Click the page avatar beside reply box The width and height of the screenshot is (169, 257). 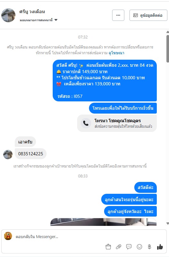[8, 236]
